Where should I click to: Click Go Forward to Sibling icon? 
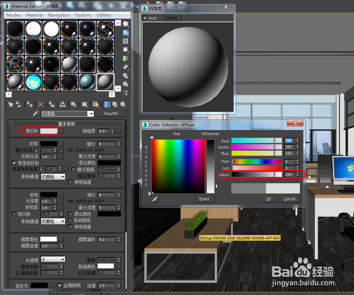122,104
